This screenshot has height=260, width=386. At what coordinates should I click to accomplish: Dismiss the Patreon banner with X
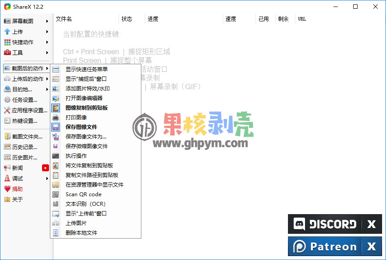tap(372, 246)
